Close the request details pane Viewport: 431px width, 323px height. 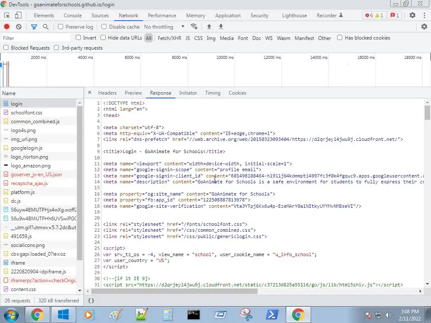click(x=90, y=93)
